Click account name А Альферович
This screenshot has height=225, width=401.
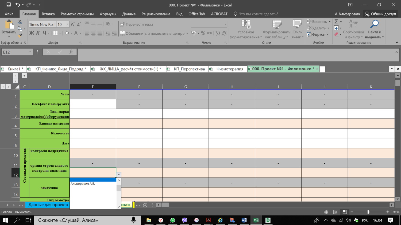click(347, 14)
